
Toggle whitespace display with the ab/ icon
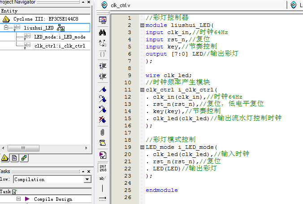pyautogui.click(x=103, y=178)
